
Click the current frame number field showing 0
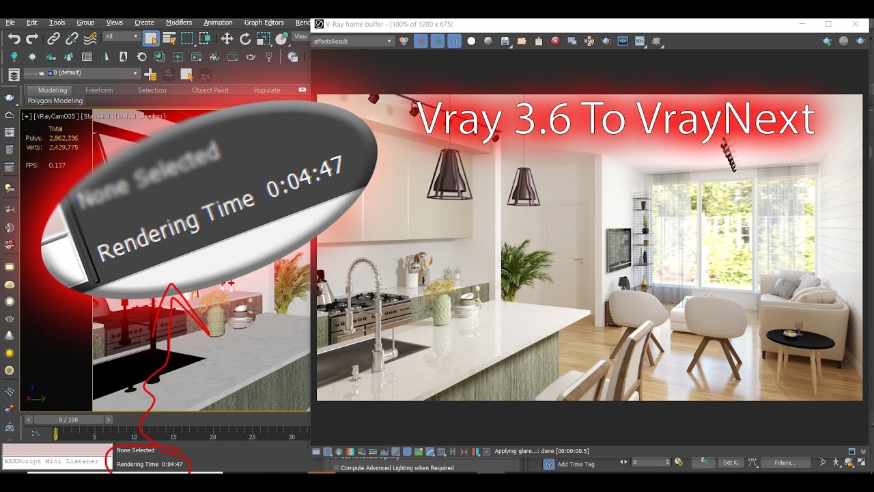649,463
